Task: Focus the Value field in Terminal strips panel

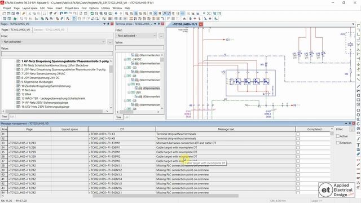Action: pyautogui.click(x=139, y=47)
